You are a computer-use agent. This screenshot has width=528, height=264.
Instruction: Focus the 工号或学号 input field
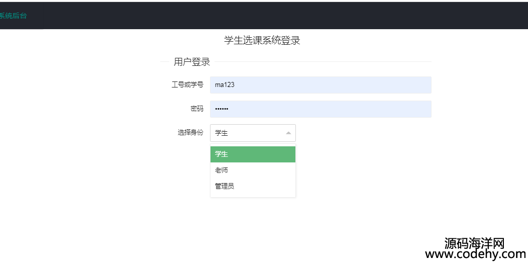coord(321,85)
